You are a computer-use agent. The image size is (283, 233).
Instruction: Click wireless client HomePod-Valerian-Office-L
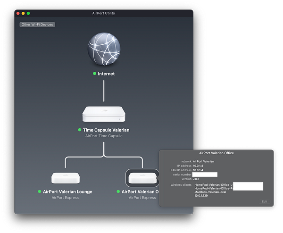[x=214, y=185]
